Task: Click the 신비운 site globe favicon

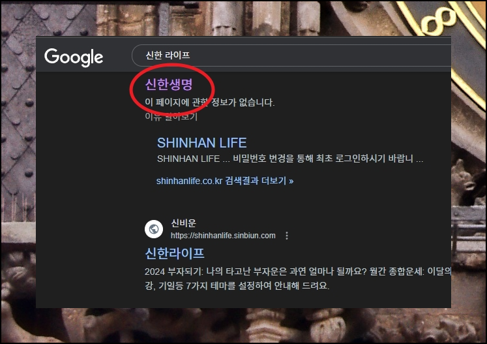Action: click(x=154, y=229)
